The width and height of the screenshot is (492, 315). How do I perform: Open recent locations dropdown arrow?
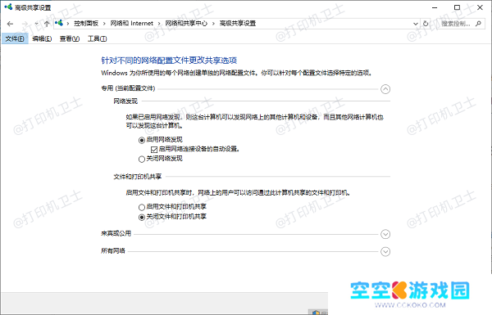[x=36, y=24]
